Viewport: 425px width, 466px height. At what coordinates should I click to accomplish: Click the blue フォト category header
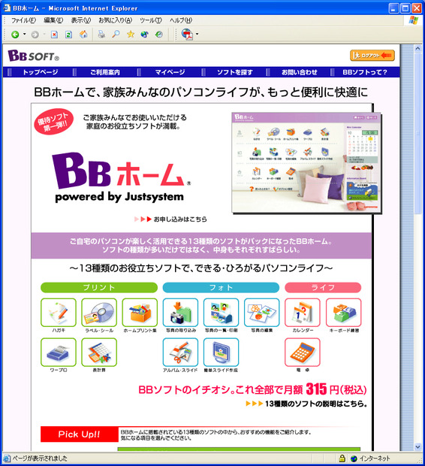[x=221, y=287]
